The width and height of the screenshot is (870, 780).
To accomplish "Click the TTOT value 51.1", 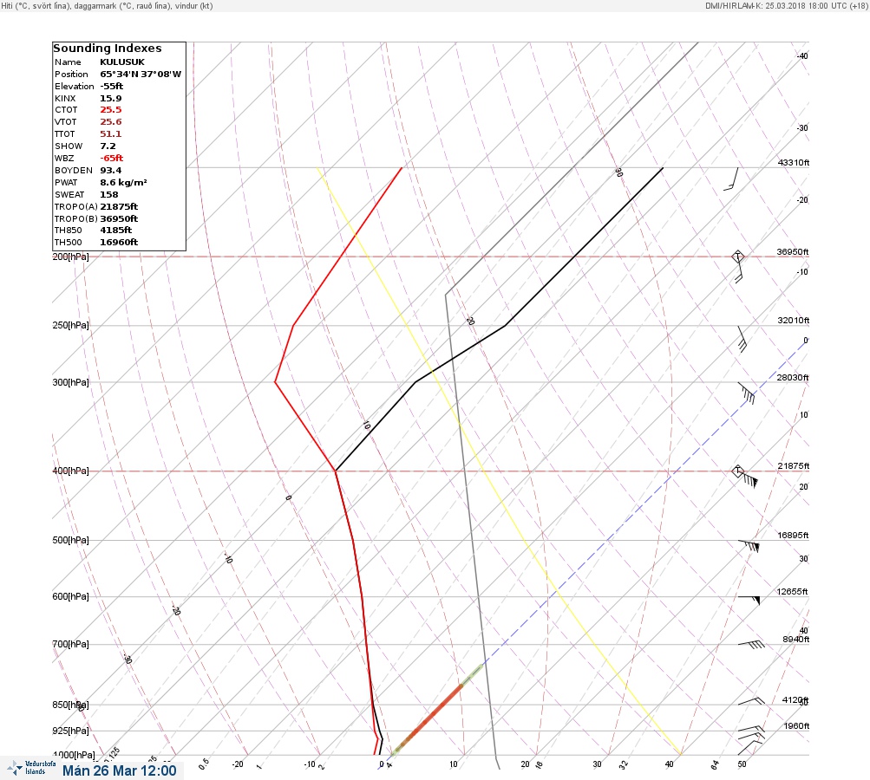I will 111,134.
